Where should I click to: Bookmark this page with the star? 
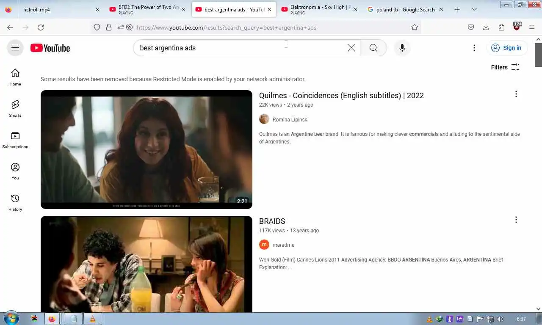[x=415, y=28]
